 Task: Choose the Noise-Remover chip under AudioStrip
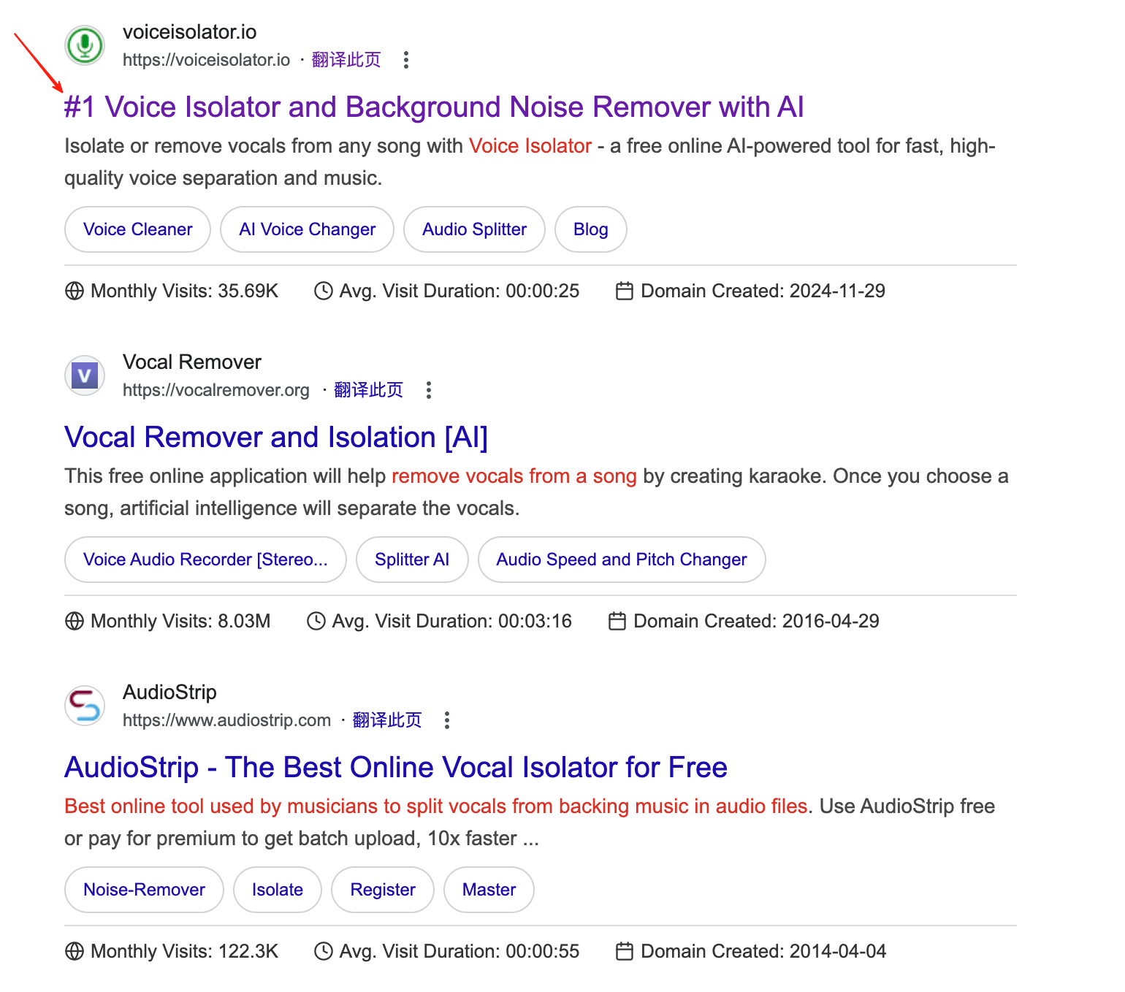144,890
